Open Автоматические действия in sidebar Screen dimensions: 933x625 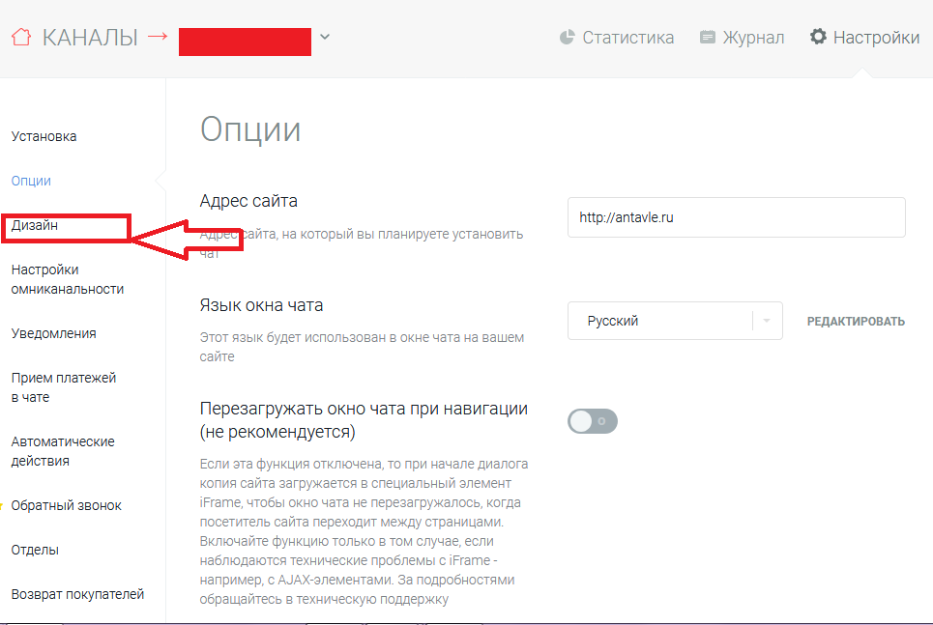point(63,451)
